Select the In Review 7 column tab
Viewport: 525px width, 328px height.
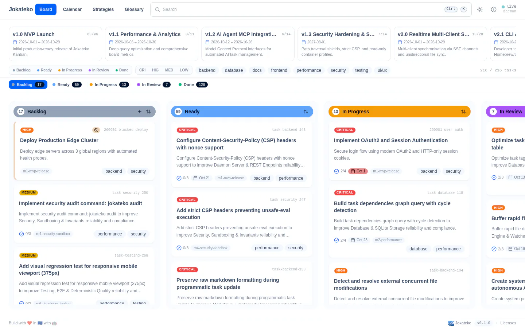(x=153, y=85)
